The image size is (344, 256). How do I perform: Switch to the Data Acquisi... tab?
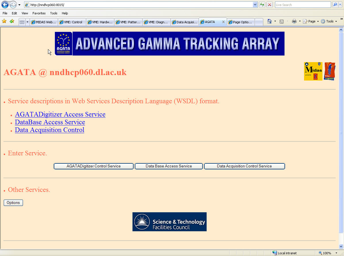pyautogui.click(x=185, y=22)
